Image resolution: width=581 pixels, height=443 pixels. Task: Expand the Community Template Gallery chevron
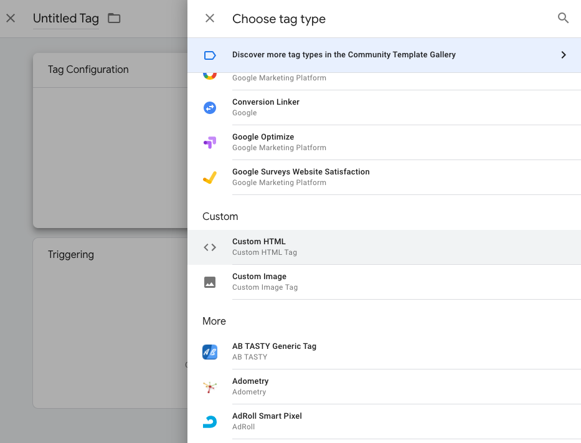[564, 55]
